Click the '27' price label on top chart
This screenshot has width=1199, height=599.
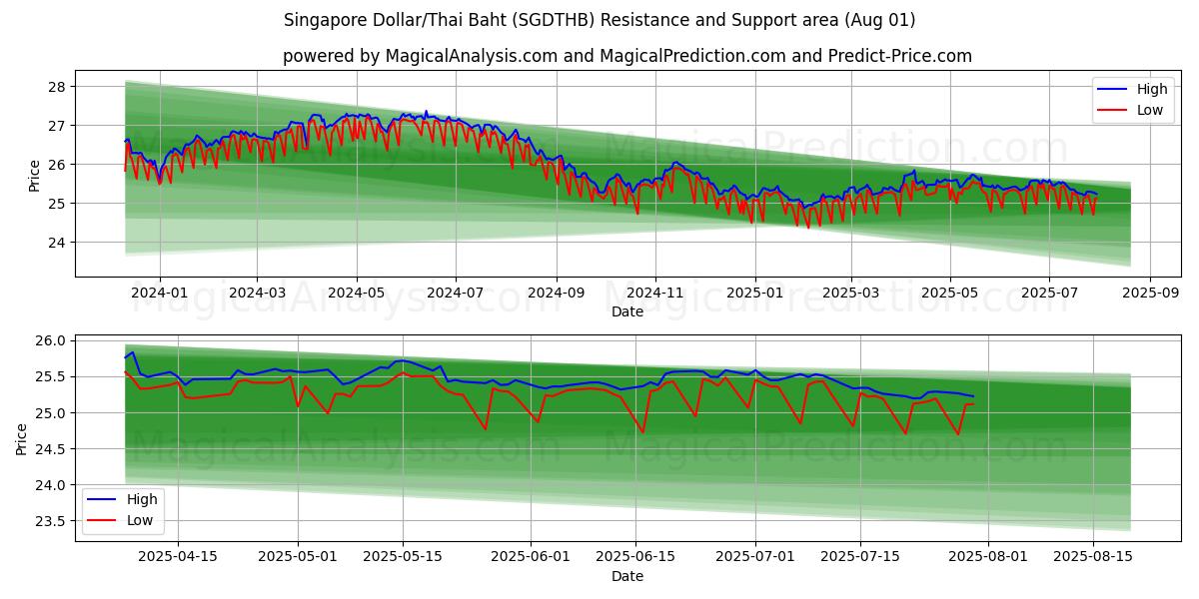click(x=58, y=126)
